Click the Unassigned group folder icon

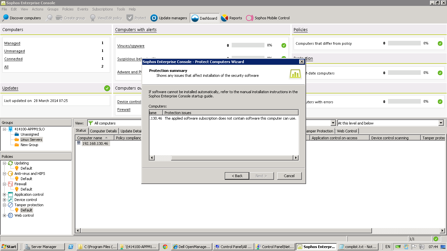point(17,134)
